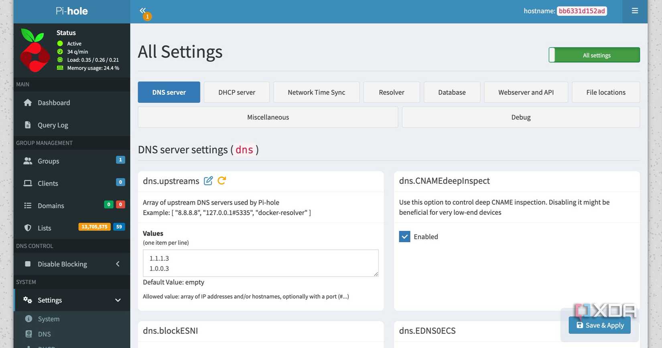Open the hamburger menu in top bar
Viewport: 662px width, 348px height.
(x=635, y=11)
